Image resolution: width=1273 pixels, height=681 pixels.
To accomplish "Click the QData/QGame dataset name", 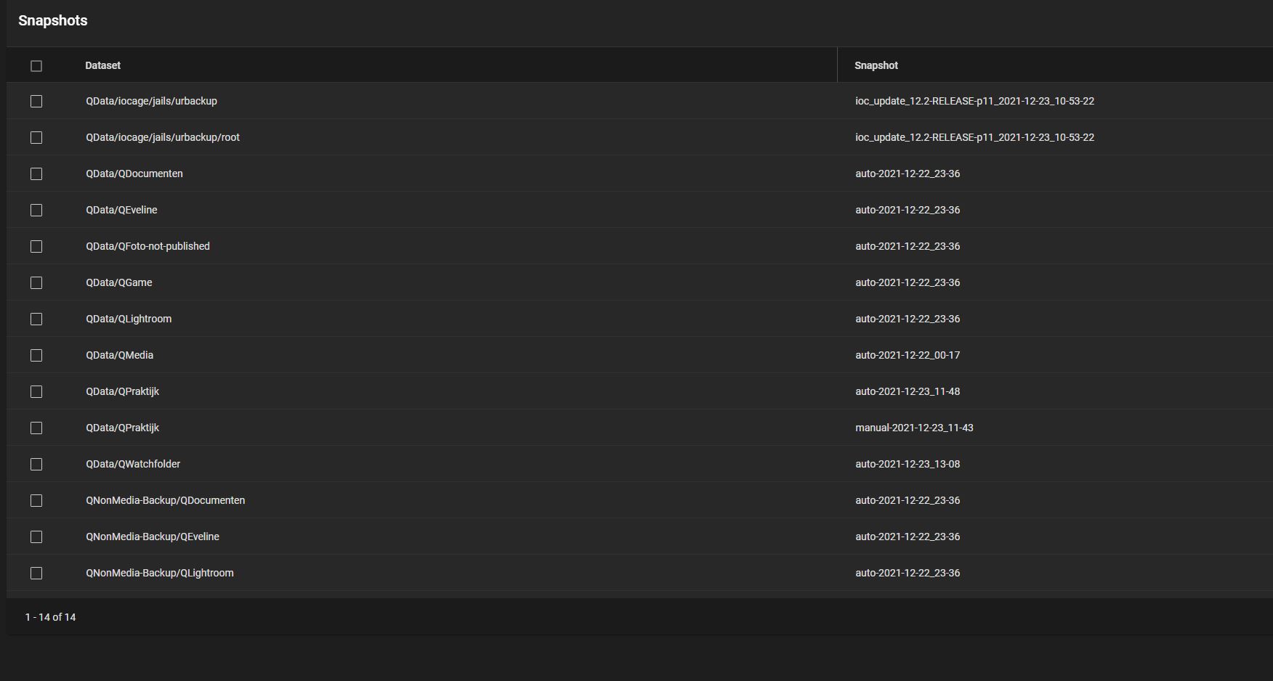I will point(119,282).
